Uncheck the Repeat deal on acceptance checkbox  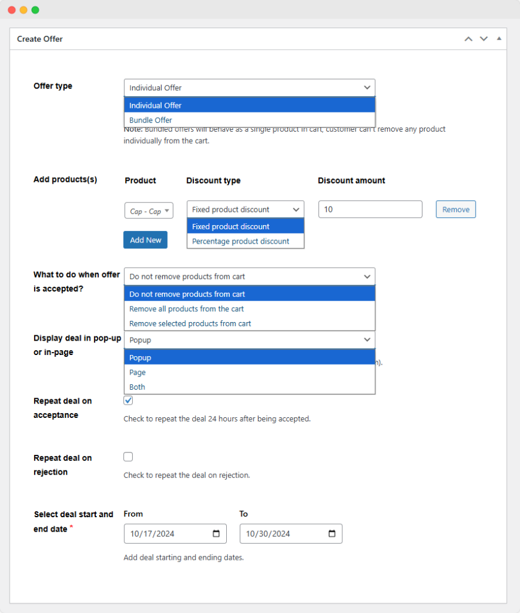pyautogui.click(x=128, y=400)
